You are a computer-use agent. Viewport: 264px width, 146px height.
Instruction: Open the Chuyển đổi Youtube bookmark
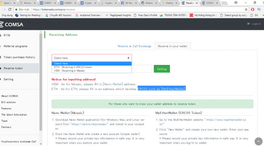click(x=58, y=15)
